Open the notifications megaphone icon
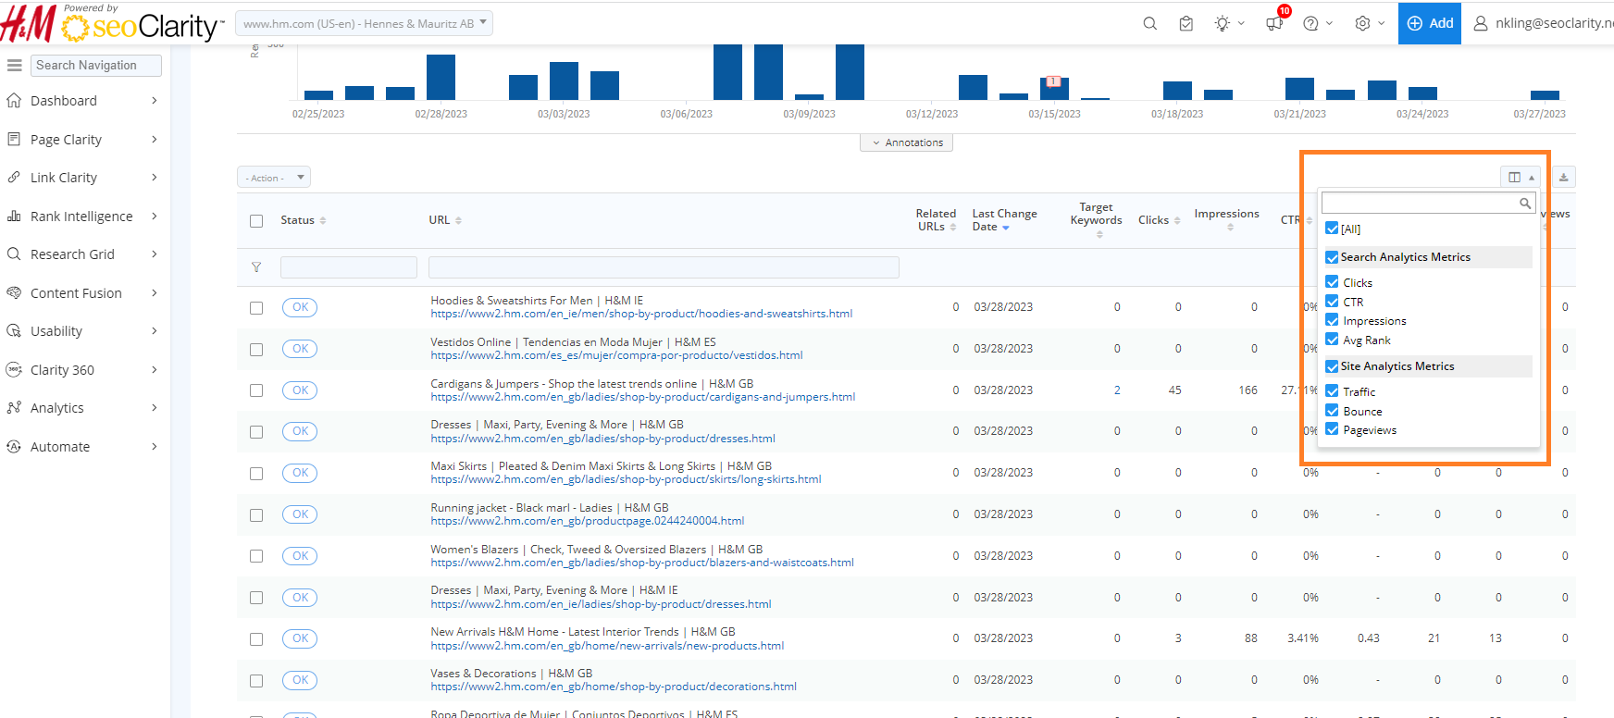1614x718 pixels. (x=1274, y=23)
